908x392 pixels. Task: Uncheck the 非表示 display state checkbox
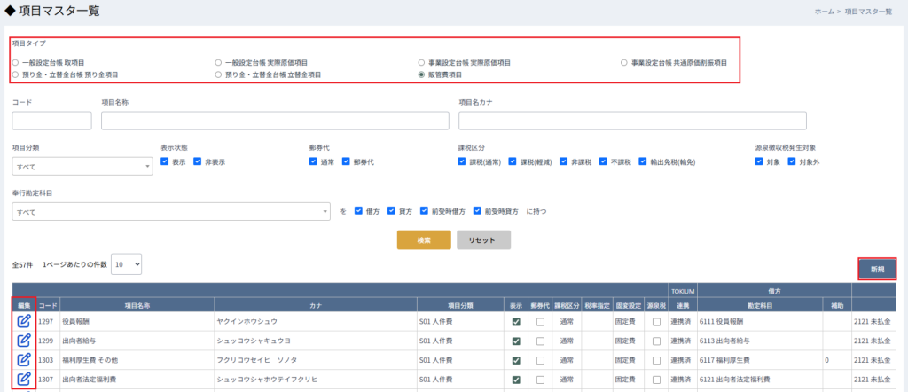[199, 162]
